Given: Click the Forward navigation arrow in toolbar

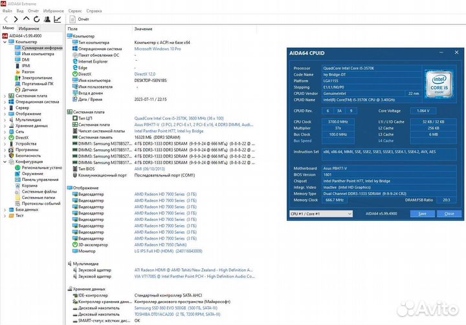Looking at the screenshot, I should click(16, 19).
